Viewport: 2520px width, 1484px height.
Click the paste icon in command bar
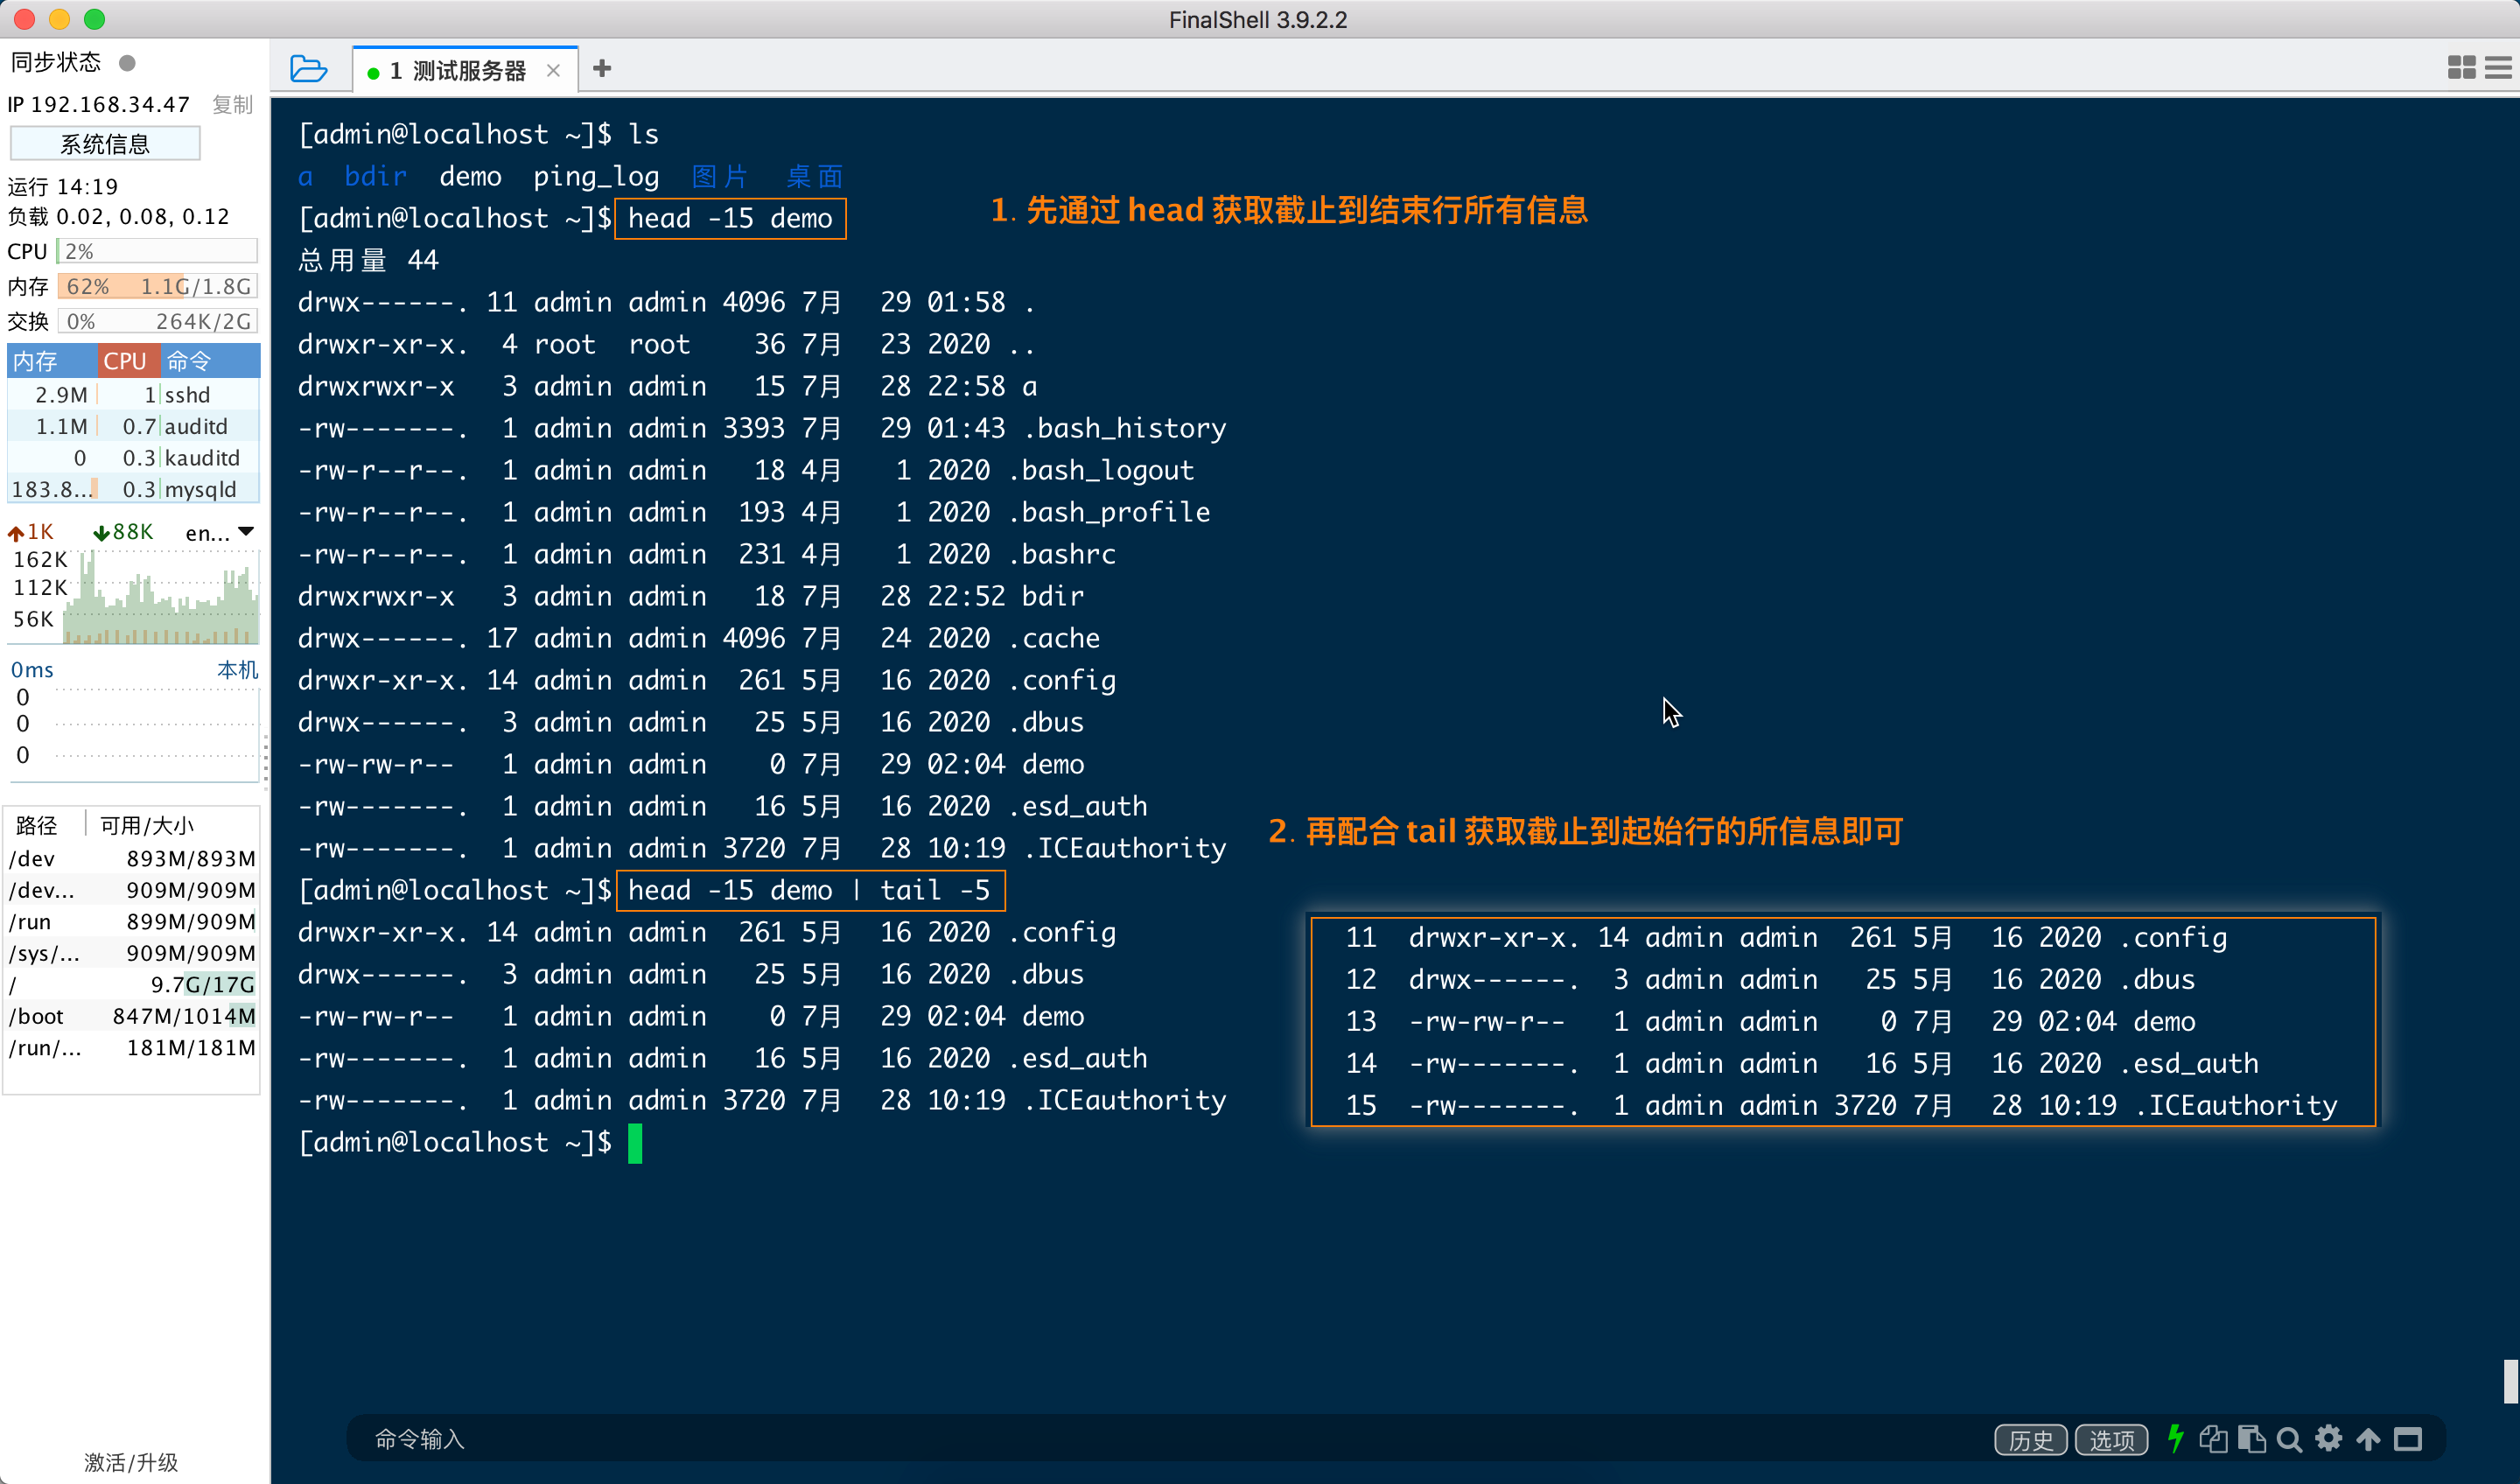[x=2251, y=1438]
